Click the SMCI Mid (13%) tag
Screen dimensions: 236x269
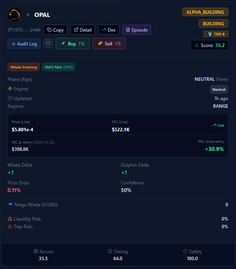[x=59, y=67]
